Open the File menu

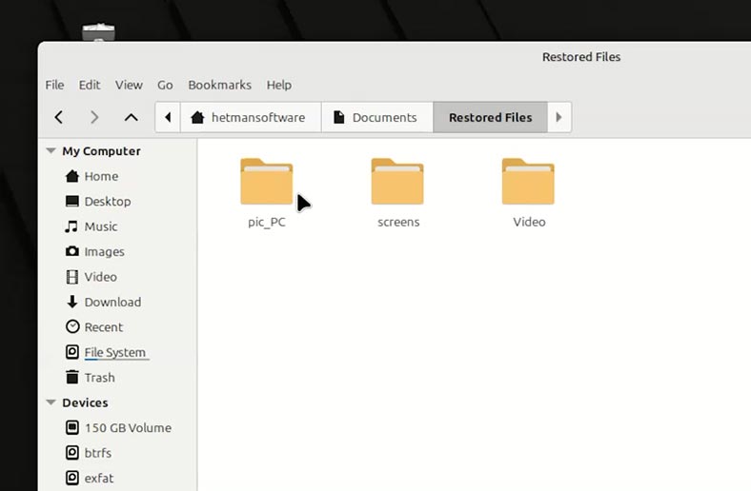[54, 85]
